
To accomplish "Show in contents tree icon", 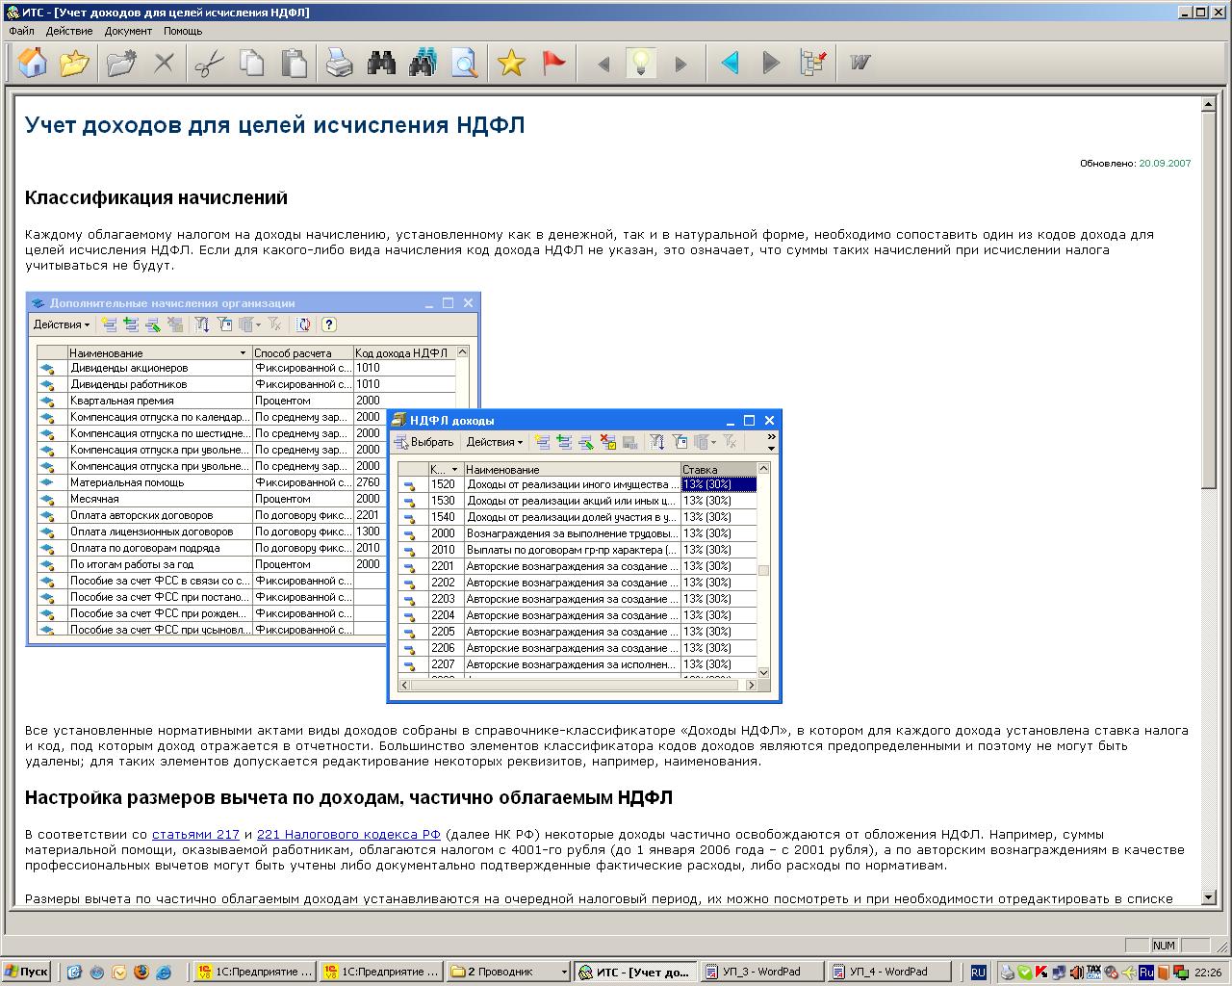I will pyautogui.click(x=813, y=64).
